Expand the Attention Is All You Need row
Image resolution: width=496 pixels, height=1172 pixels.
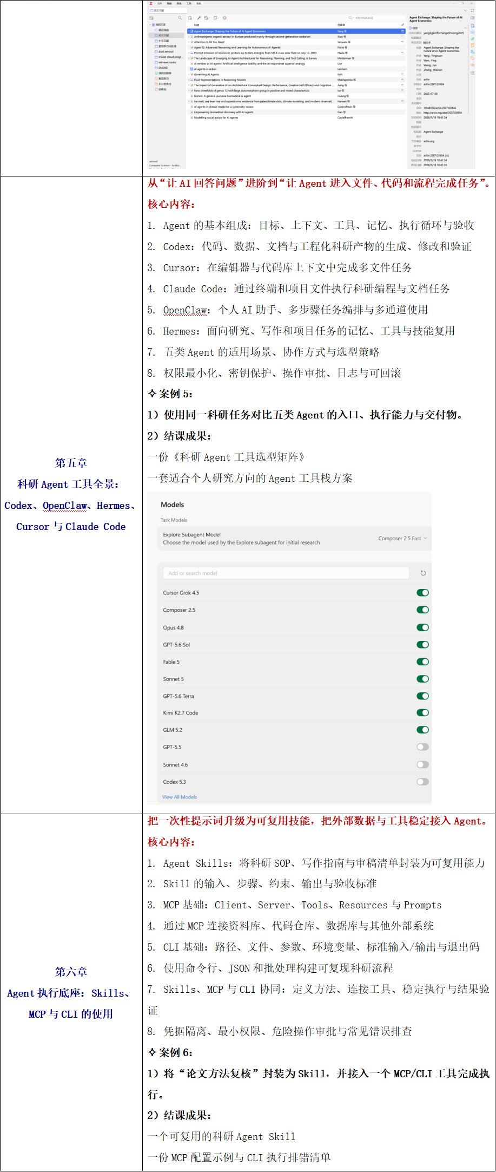coord(189,42)
